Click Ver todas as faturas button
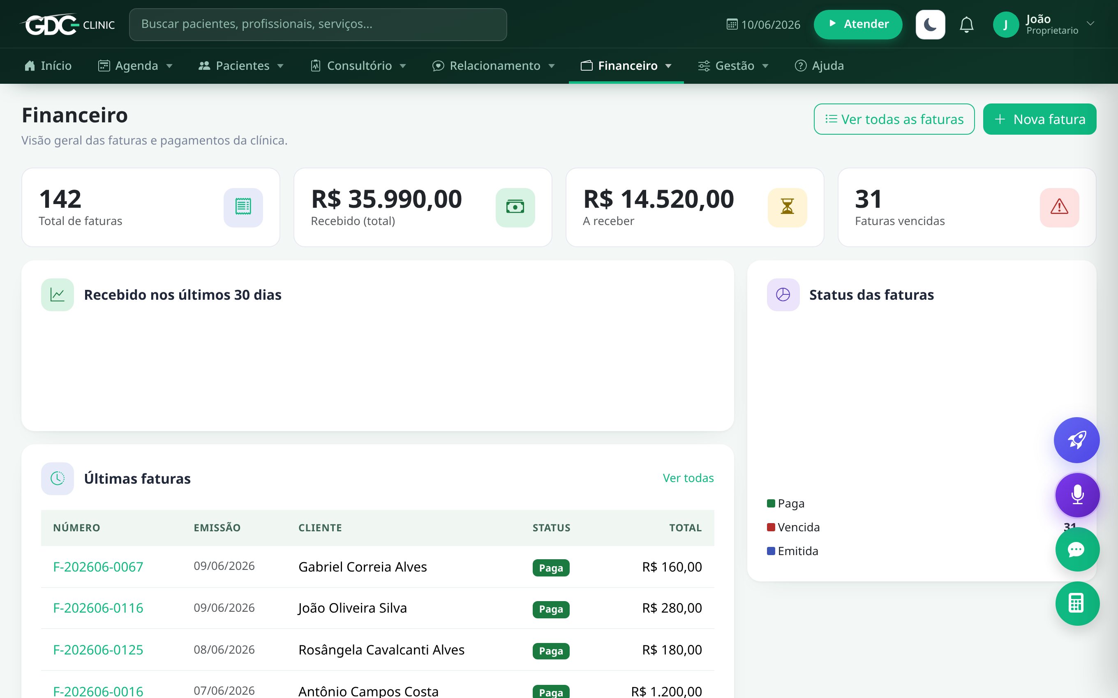Viewport: 1118px width, 698px height. click(x=894, y=119)
